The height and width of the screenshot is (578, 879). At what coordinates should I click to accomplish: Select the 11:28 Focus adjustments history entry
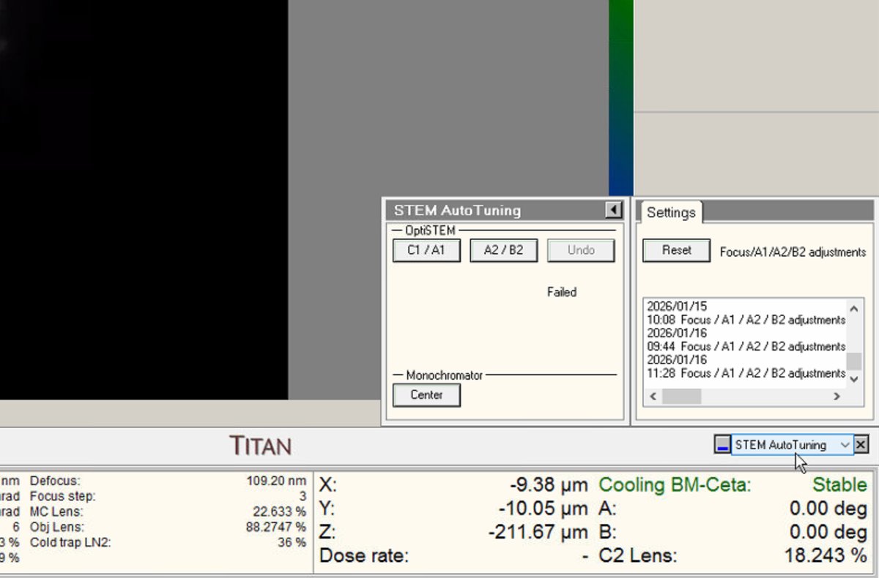pyautogui.click(x=746, y=373)
